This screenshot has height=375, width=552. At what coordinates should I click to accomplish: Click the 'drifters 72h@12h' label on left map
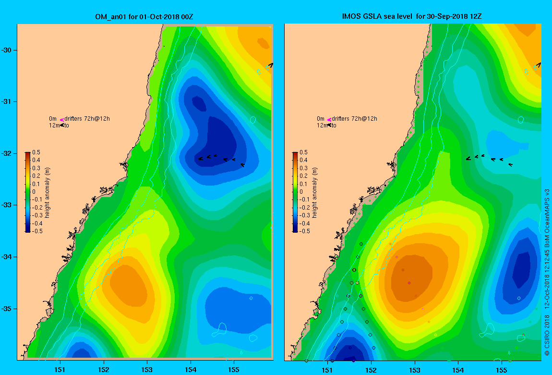click(x=87, y=119)
